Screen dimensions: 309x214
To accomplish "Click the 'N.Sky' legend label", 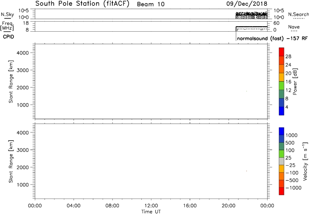I will [x=7, y=14].
